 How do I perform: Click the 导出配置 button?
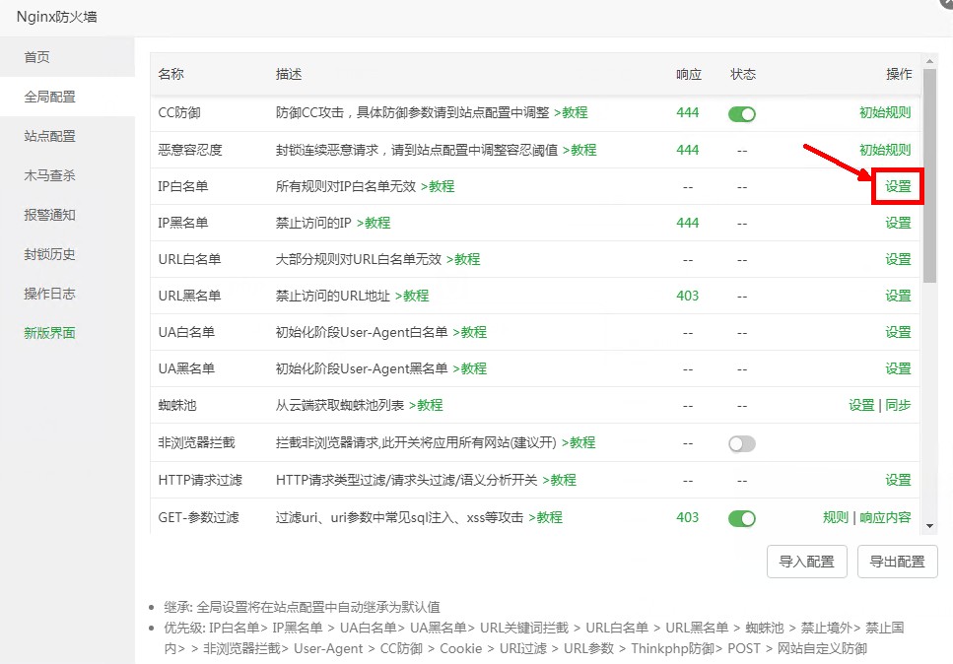(897, 562)
